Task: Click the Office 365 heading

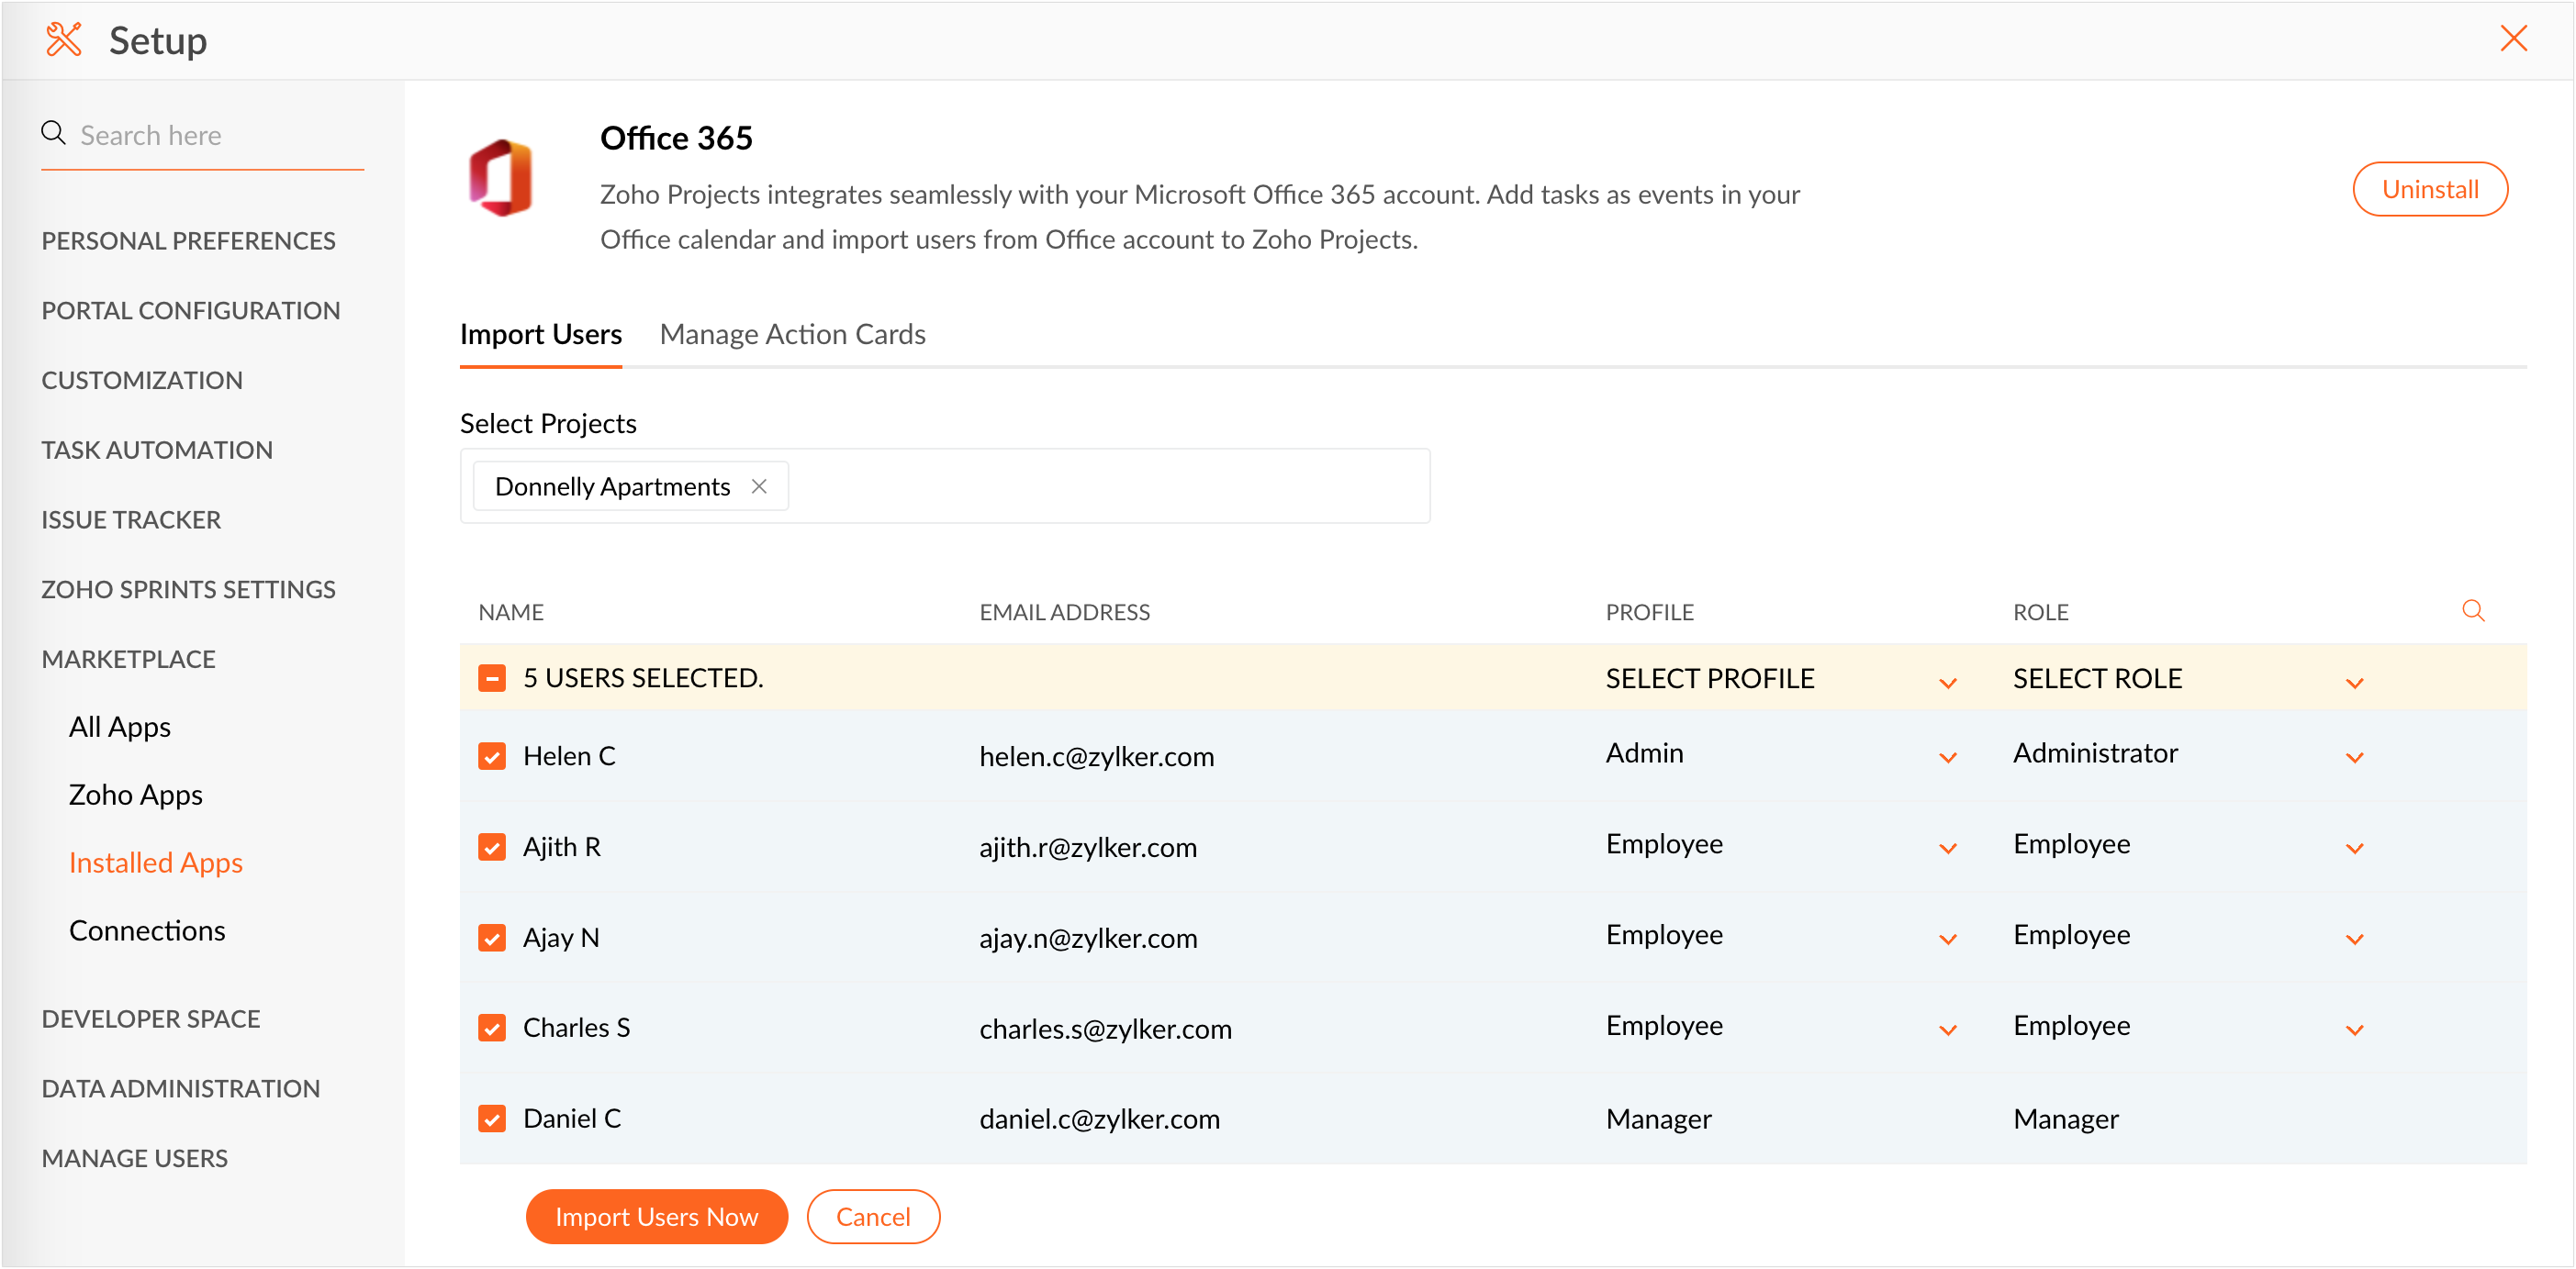Action: pyautogui.click(x=676, y=139)
